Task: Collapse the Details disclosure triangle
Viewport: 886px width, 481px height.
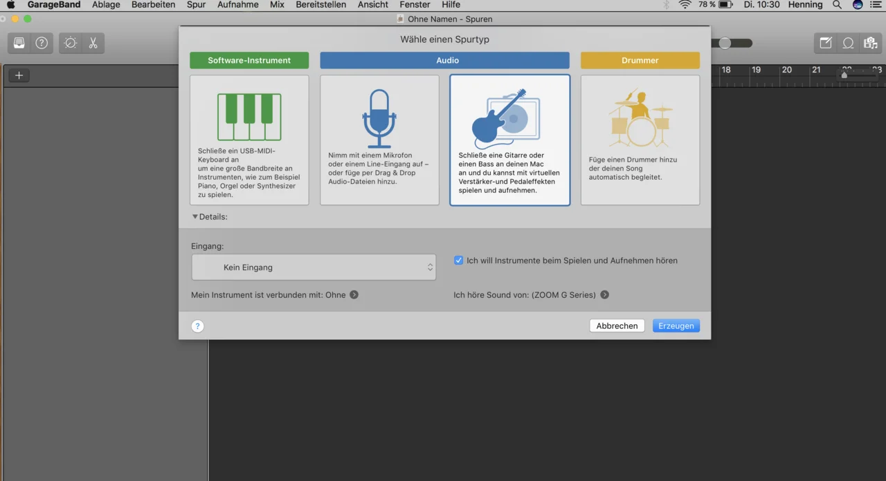Action: tap(195, 217)
